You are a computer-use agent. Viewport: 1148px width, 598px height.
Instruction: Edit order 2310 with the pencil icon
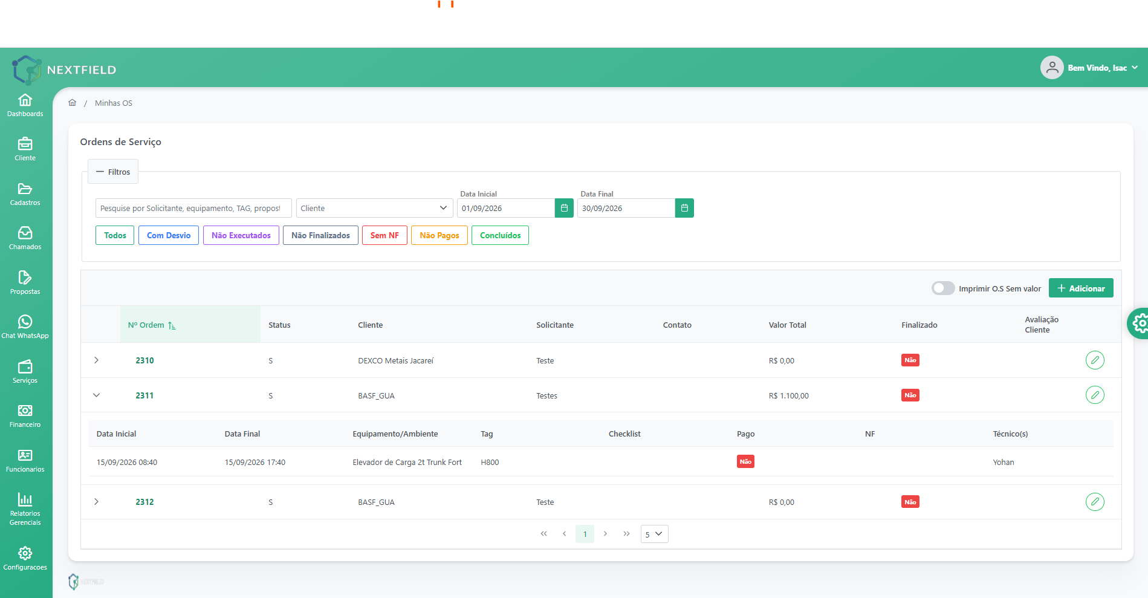point(1095,360)
